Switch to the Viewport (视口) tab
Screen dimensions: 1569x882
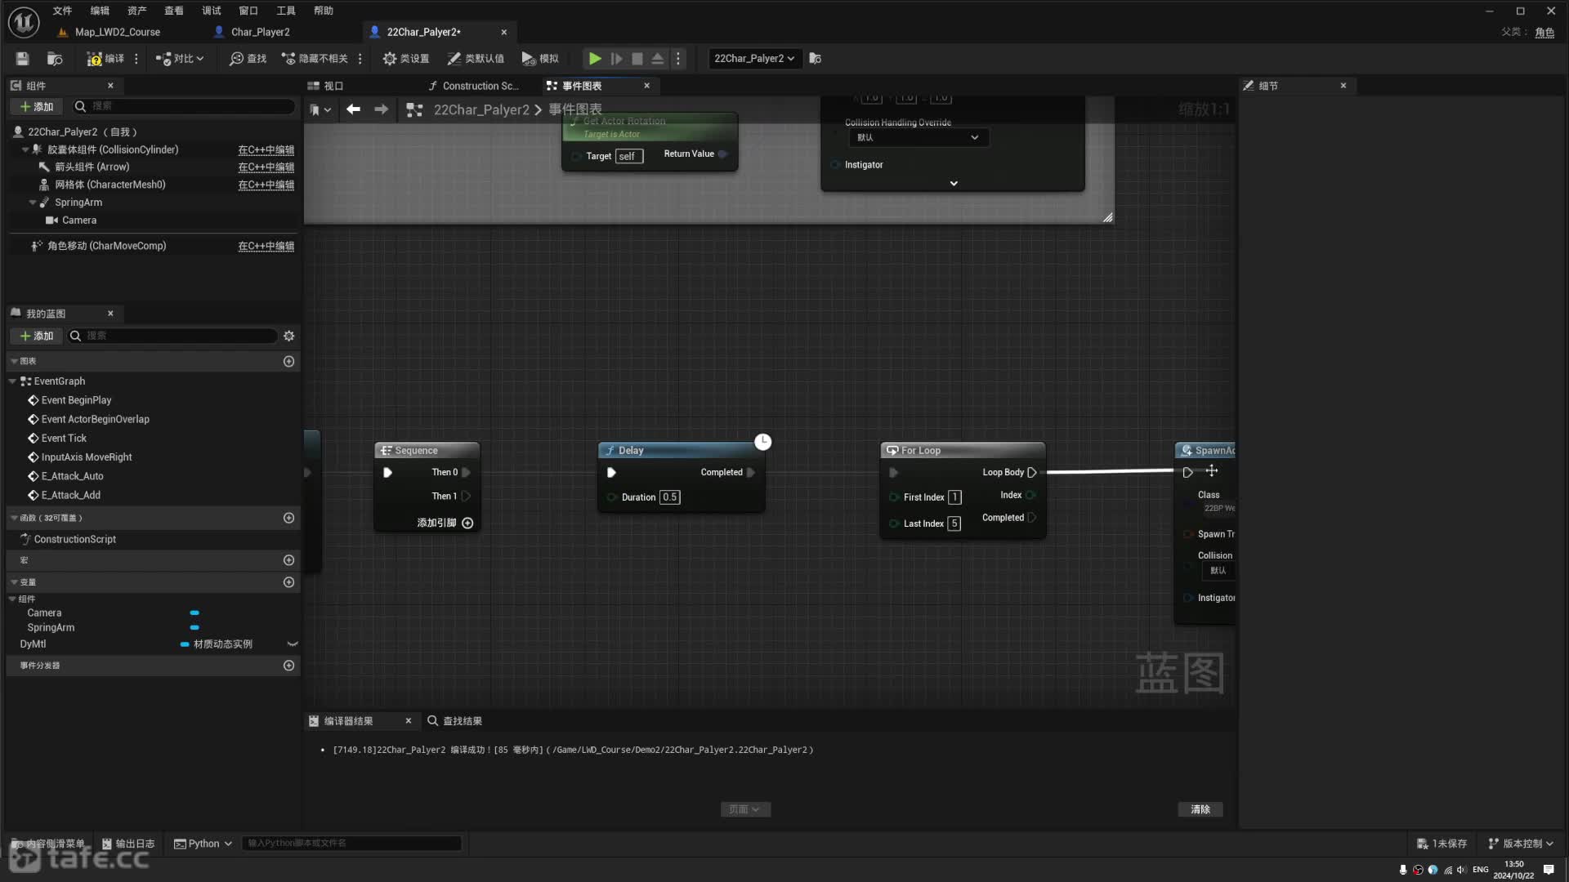coord(325,86)
